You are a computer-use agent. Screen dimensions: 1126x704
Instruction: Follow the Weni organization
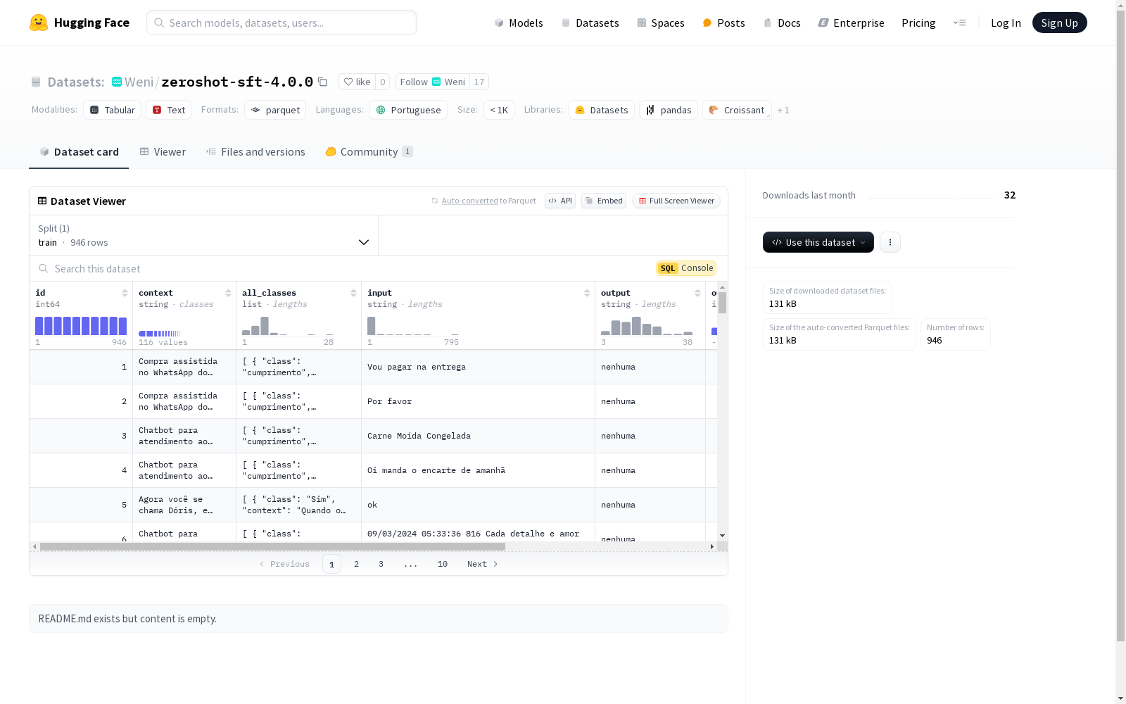432,82
